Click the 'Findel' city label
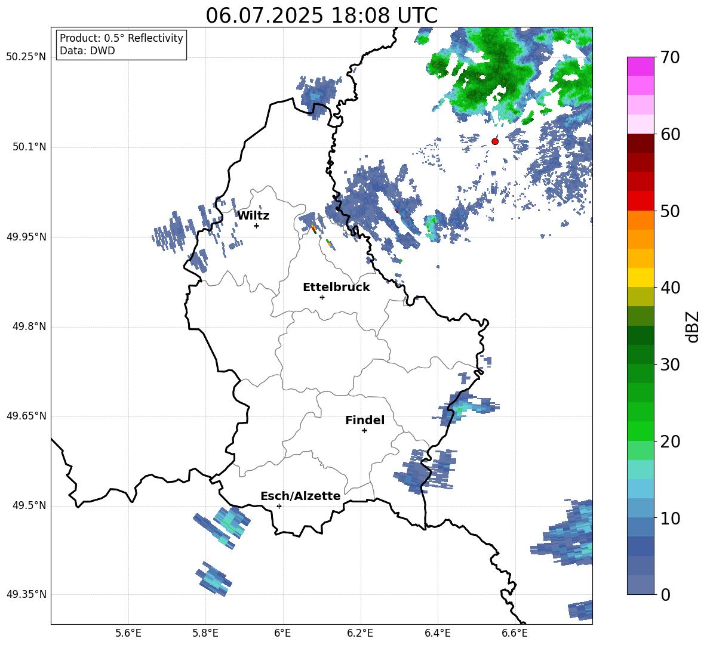Screen dimensions: 707x645 (365, 420)
